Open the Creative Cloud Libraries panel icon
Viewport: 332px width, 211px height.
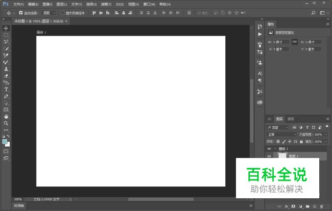(x=260, y=102)
